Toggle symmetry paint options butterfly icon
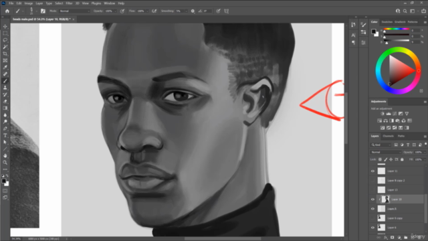 [226, 11]
